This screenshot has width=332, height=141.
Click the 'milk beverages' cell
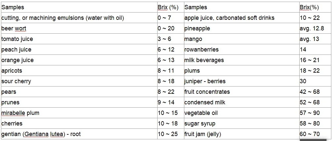[x=204, y=60]
